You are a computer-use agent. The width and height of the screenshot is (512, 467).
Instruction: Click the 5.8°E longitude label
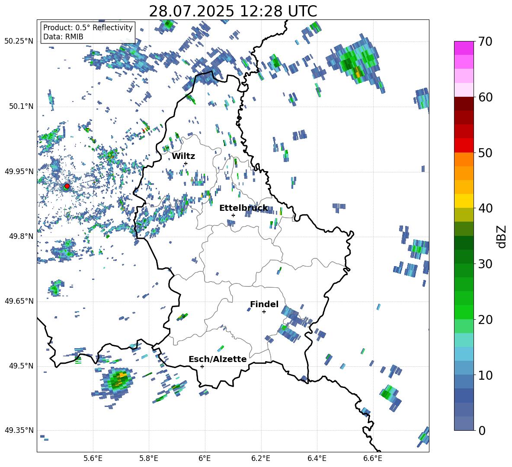(x=149, y=459)
